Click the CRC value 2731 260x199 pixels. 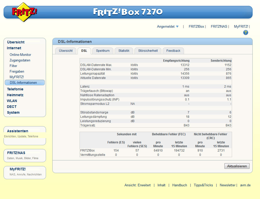(221, 150)
